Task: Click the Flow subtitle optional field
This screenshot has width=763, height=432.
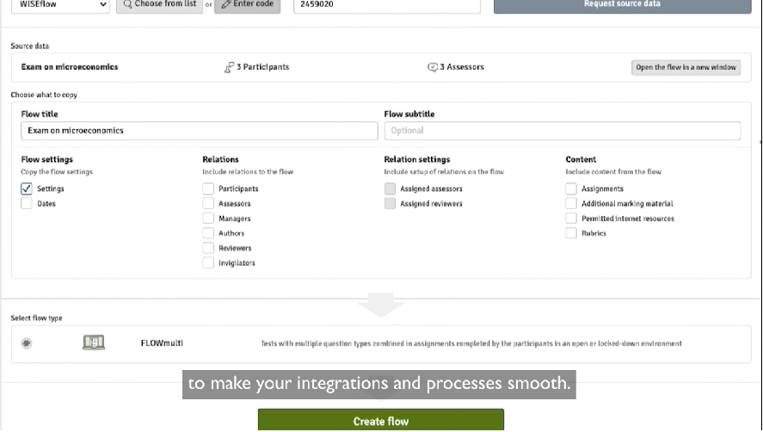Action: (562, 131)
